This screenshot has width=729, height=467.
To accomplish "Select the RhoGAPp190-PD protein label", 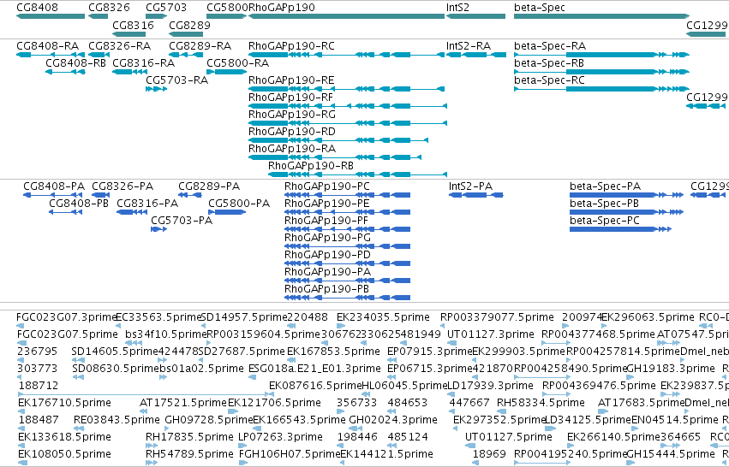I will tap(328, 256).
